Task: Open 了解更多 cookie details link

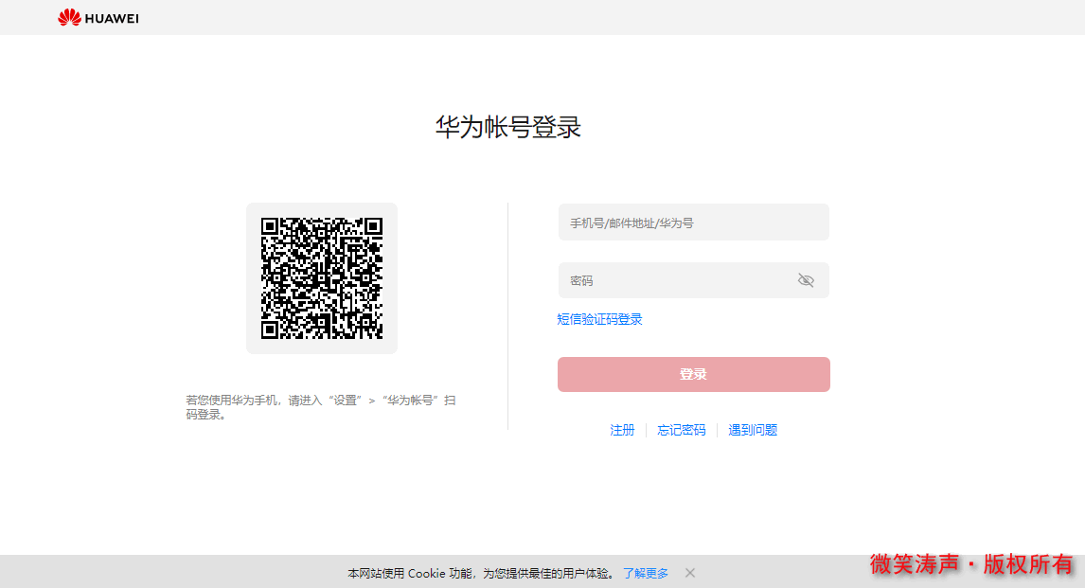Action: click(x=646, y=573)
